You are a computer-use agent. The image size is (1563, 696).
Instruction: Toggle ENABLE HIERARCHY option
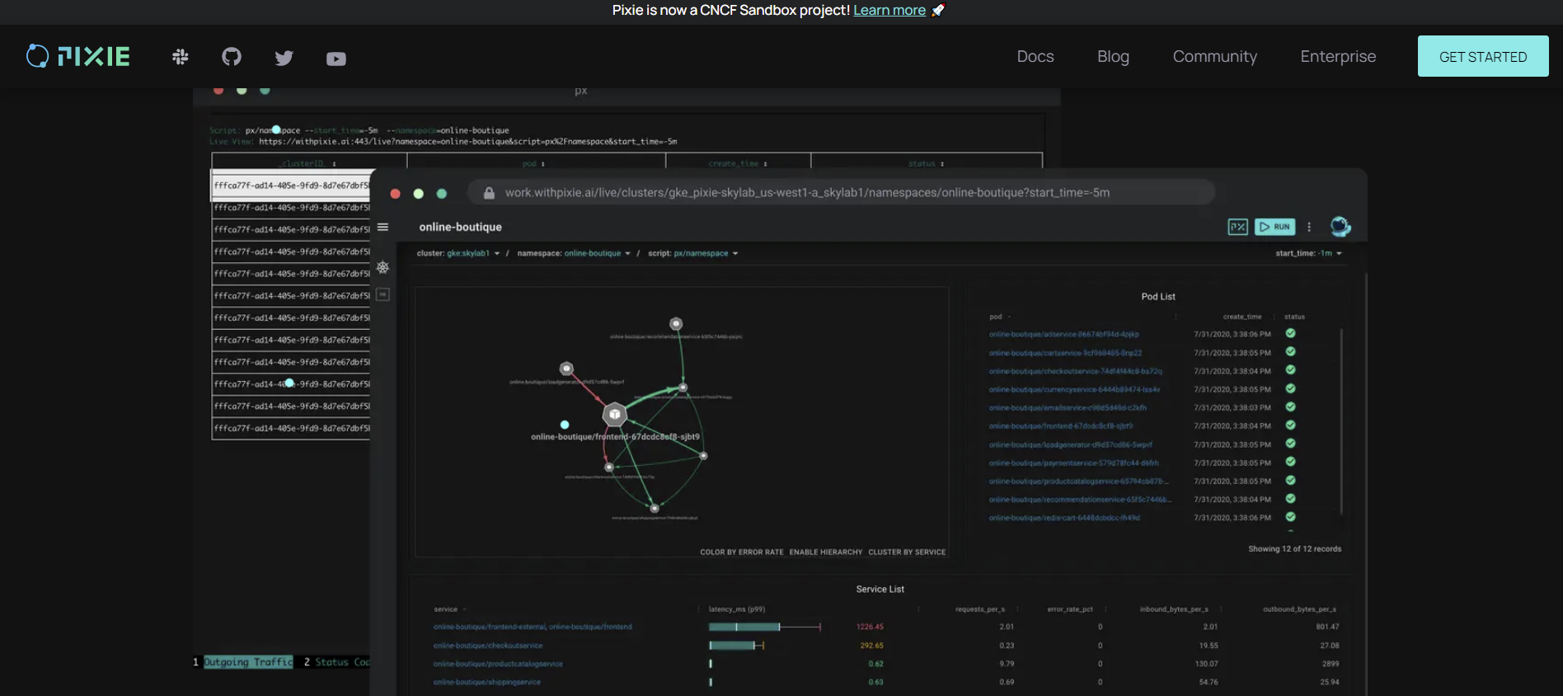coord(826,553)
